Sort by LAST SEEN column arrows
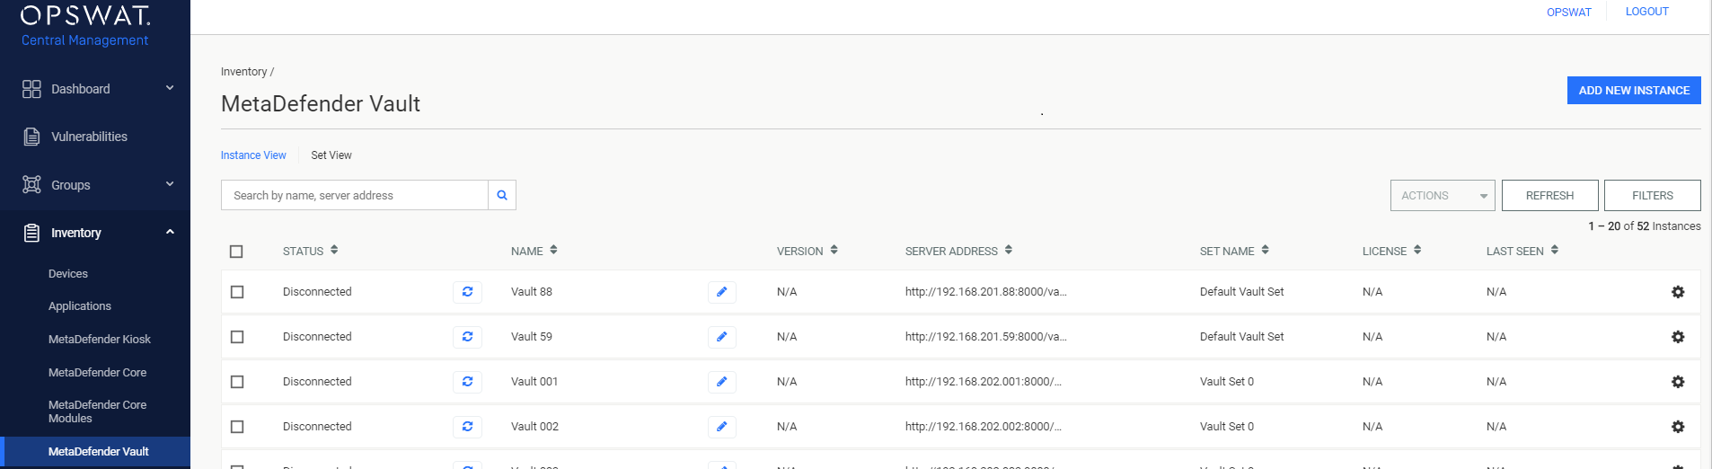The width and height of the screenshot is (1712, 469). [1554, 250]
